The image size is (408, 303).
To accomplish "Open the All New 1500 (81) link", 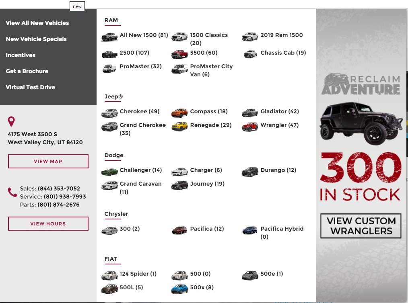I will [144, 35].
